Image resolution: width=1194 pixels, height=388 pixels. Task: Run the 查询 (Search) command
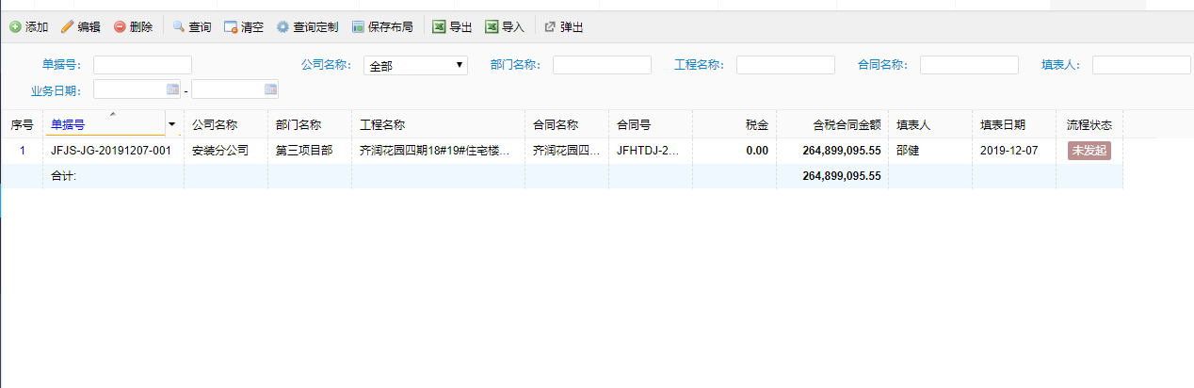(192, 27)
